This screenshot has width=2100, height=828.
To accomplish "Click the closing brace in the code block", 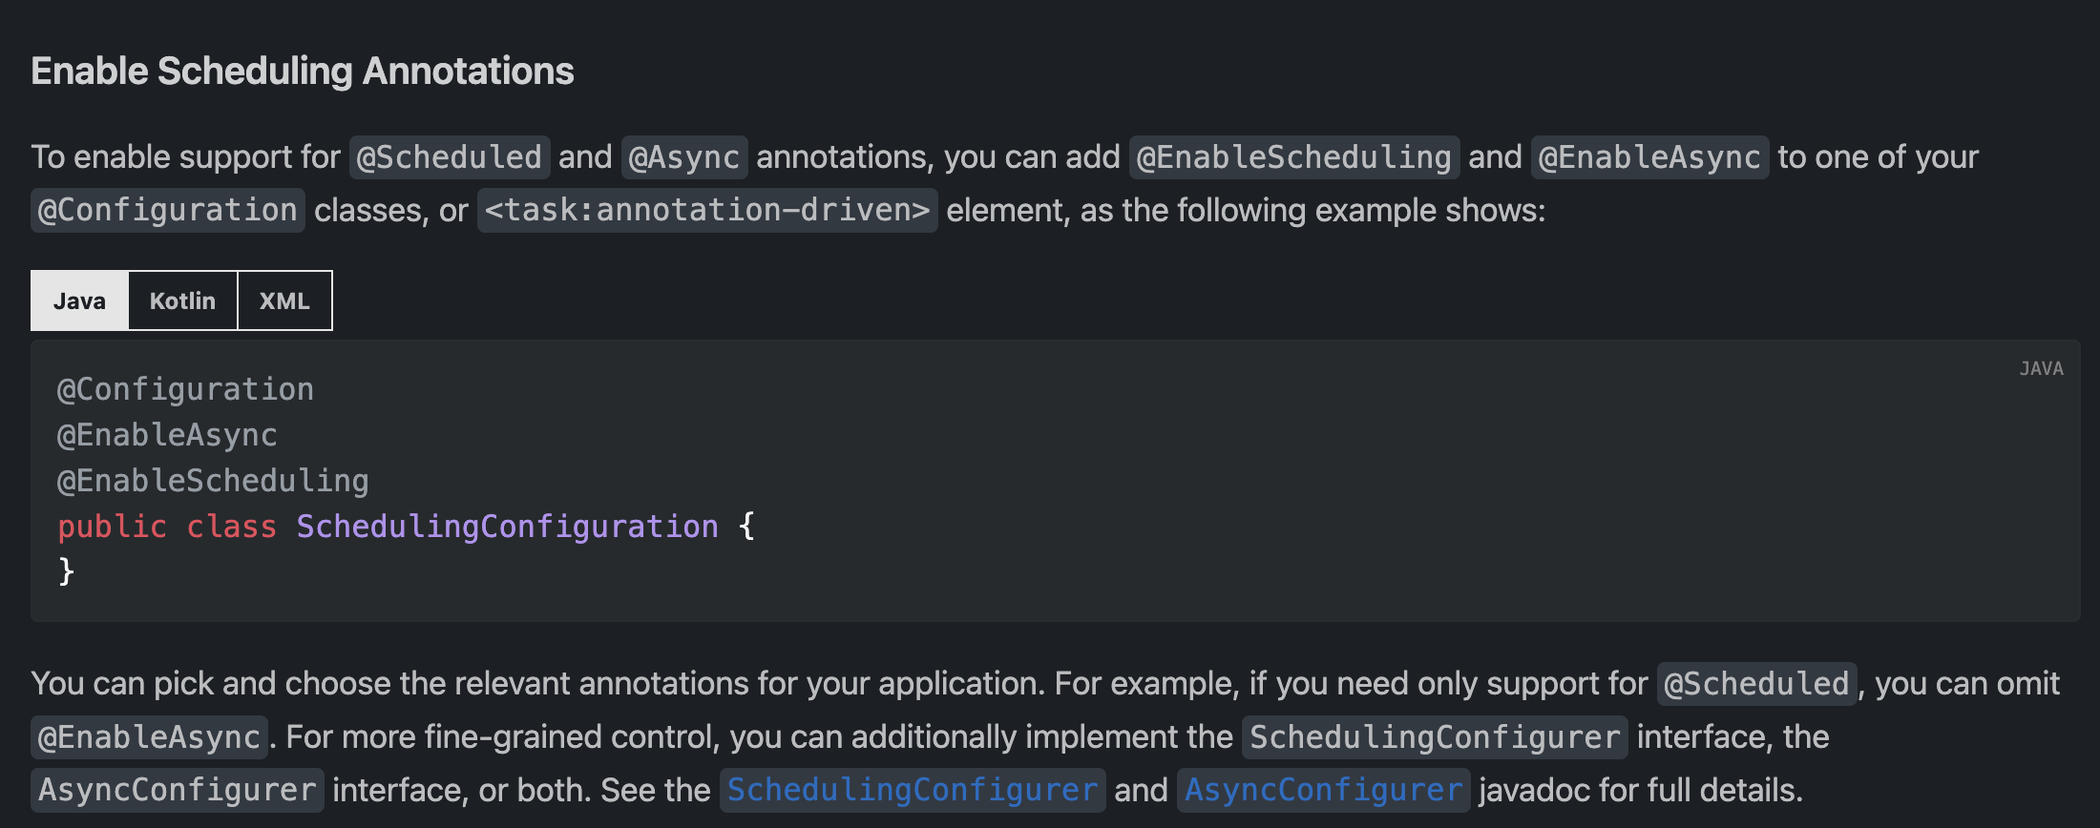I will [x=66, y=571].
